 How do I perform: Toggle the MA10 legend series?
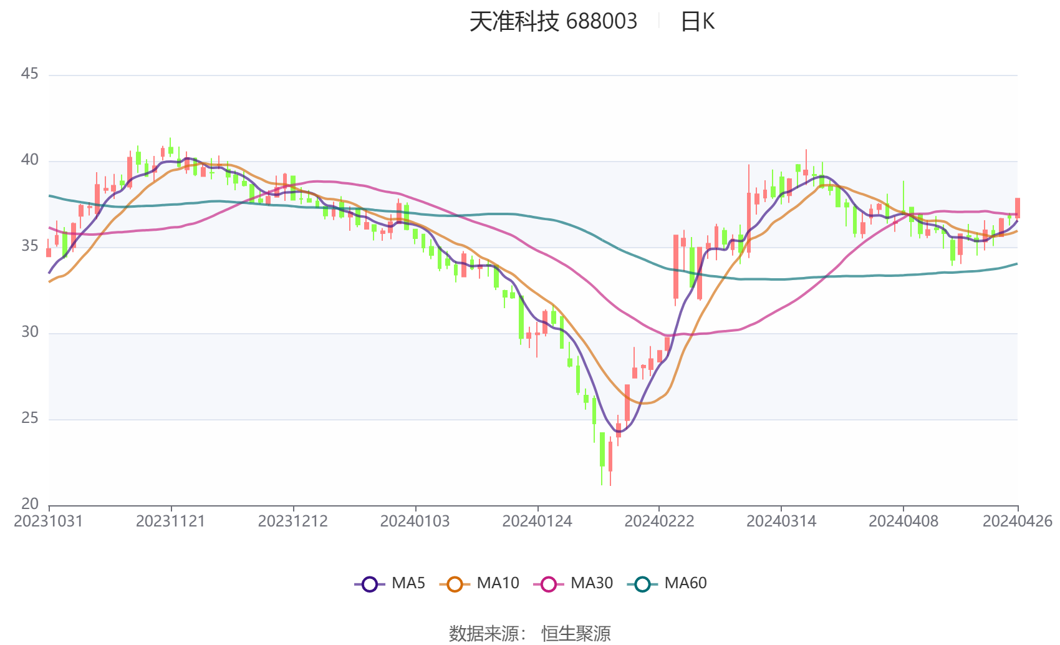[479, 583]
